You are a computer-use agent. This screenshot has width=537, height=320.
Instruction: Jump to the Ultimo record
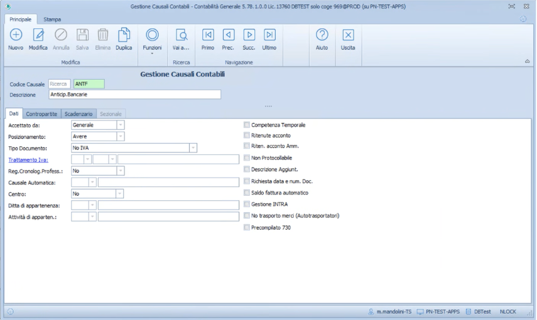pyautogui.click(x=269, y=35)
